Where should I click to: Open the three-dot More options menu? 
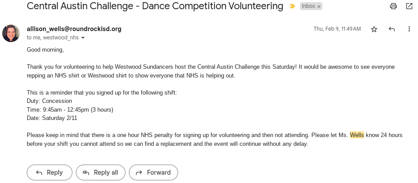click(x=409, y=29)
